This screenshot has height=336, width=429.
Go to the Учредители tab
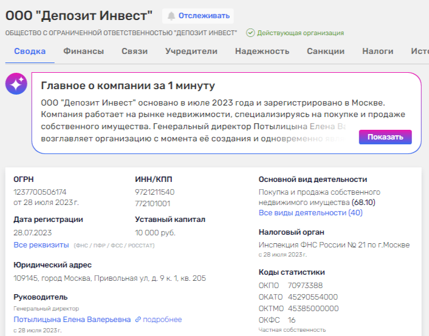[x=191, y=52]
